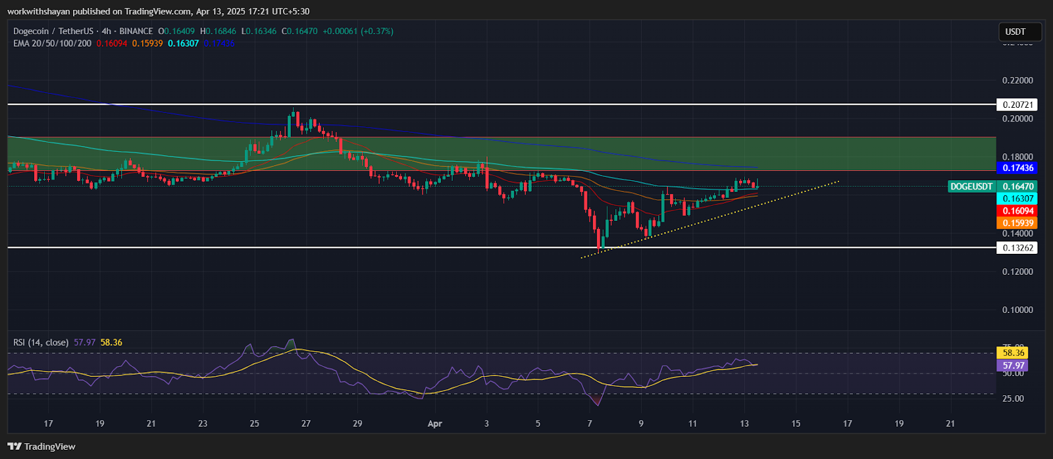Viewport: 1053px width, 459px height.
Task: Click the DOGEUSDT symbol price tag
Action: [971, 187]
